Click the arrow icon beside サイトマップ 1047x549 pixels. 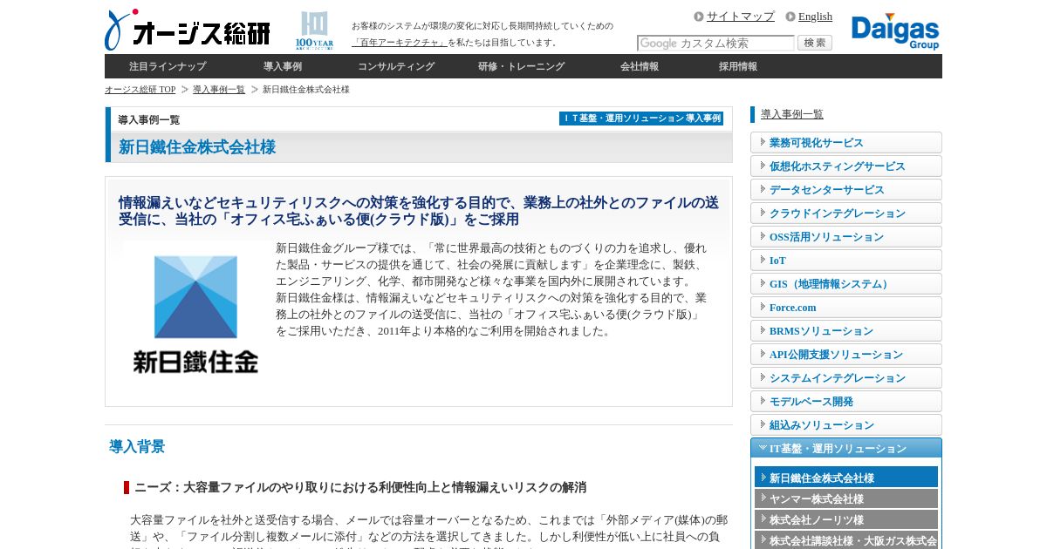pos(699,17)
